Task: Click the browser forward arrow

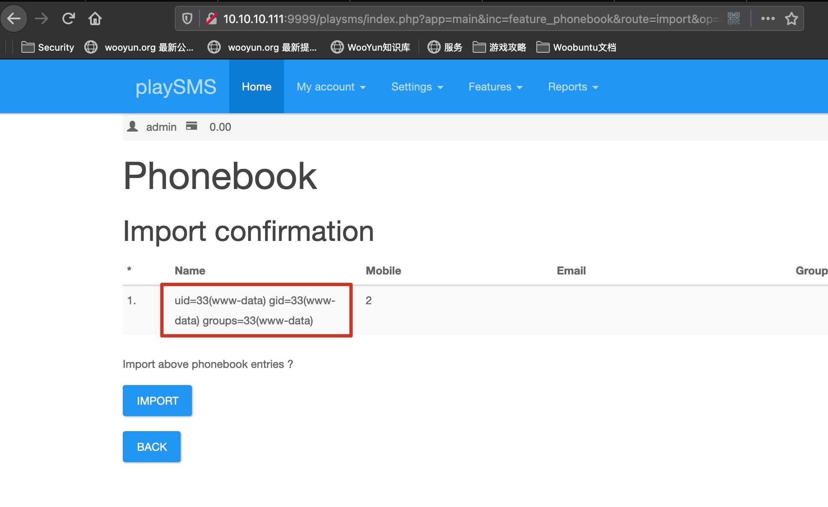Action: [41, 18]
